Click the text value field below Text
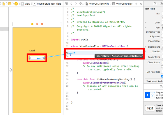This screenshot has width=163, height=115. point(162,18)
